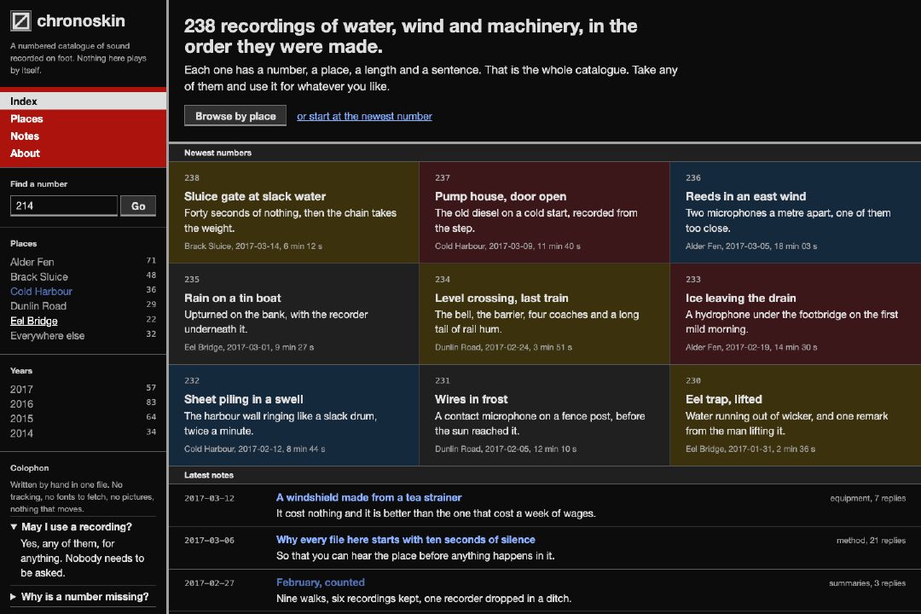Open the Cold Harbour place link
Image resolution: width=921 pixels, height=614 pixels.
[41, 292]
